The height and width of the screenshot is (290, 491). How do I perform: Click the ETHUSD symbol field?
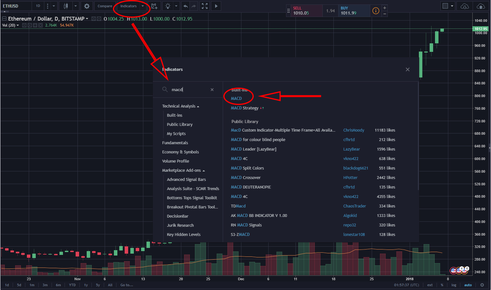click(x=16, y=6)
